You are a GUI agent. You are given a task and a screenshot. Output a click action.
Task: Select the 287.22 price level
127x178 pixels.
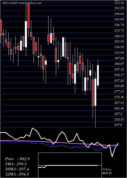pyautogui.click(x=119, y=81)
